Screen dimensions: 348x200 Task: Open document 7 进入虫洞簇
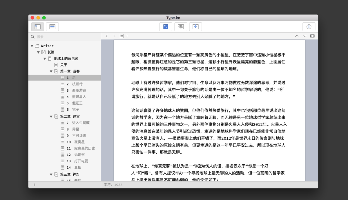point(81,123)
